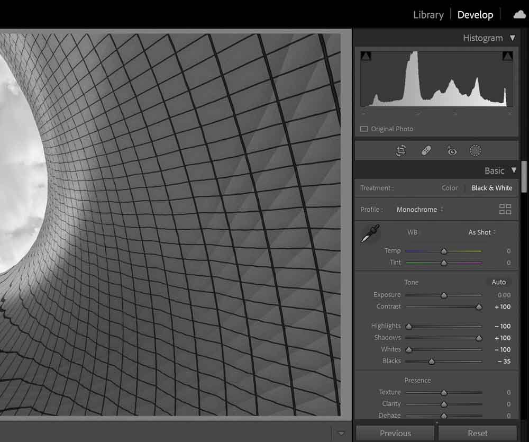Viewport: 529px width, 442px height.
Task: Click the Blacks value -35
Action: 504,362
